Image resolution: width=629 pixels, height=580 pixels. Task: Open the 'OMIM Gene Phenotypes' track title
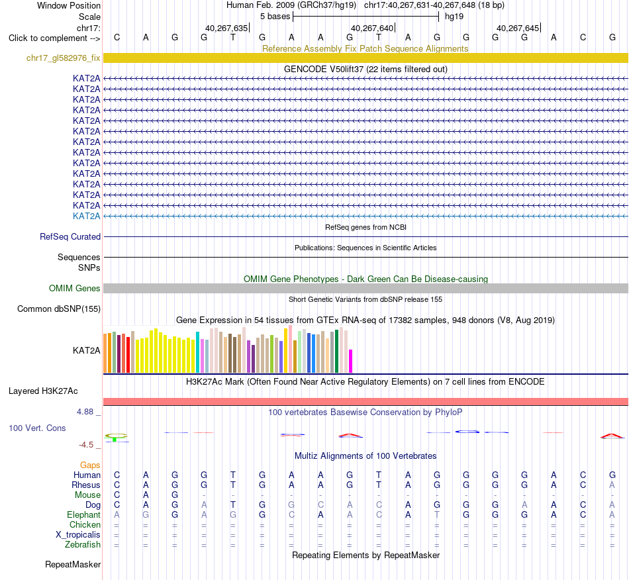tap(365, 279)
